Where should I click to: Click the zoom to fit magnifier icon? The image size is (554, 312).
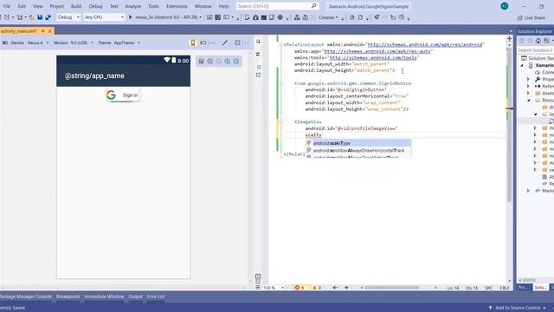pyautogui.click(x=209, y=62)
